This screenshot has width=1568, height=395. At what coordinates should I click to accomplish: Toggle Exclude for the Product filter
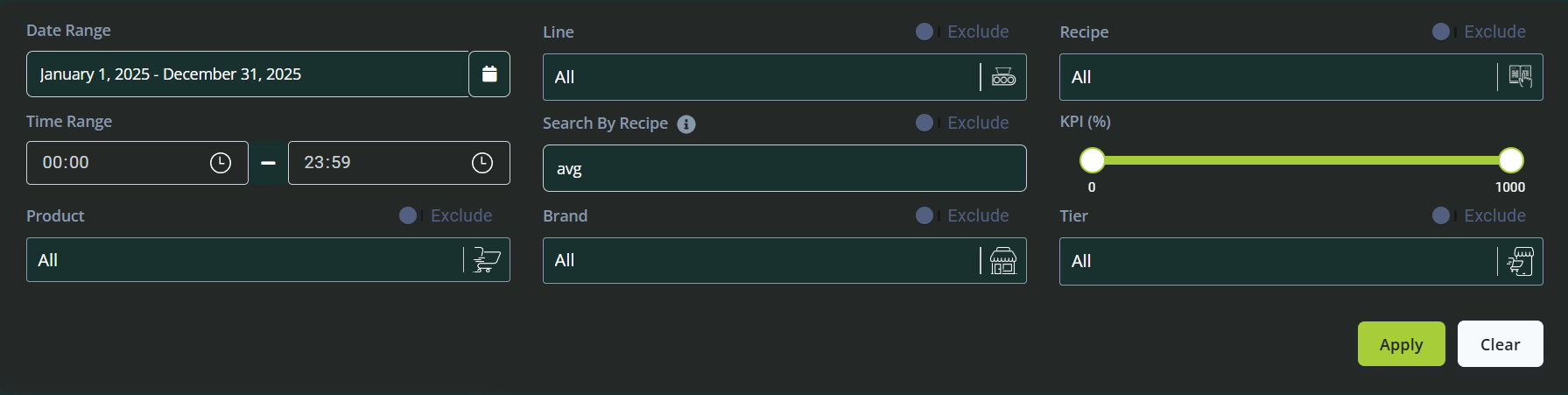tap(408, 215)
